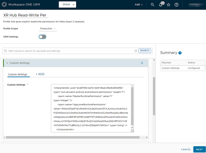
Task: Click the SEARCH button
Action: click(145, 51)
